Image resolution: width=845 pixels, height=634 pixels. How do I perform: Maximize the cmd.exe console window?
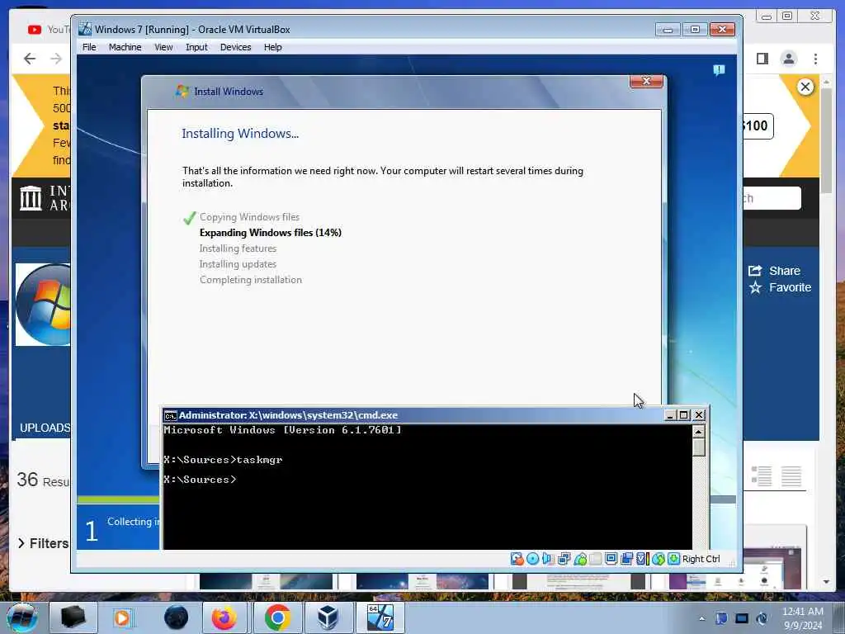pos(684,415)
